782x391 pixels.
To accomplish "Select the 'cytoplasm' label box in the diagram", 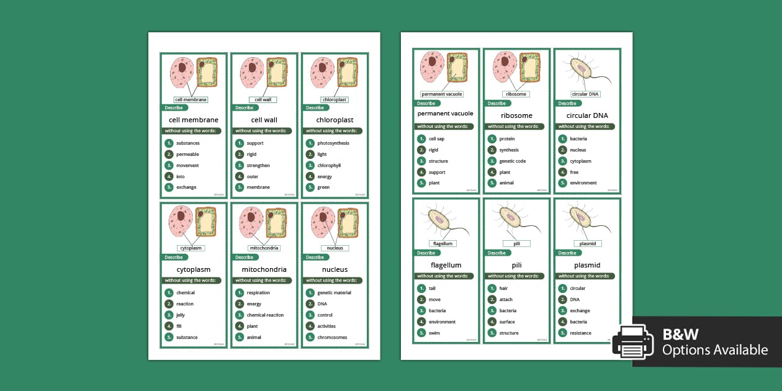I will pyautogui.click(x=191, y=248).
